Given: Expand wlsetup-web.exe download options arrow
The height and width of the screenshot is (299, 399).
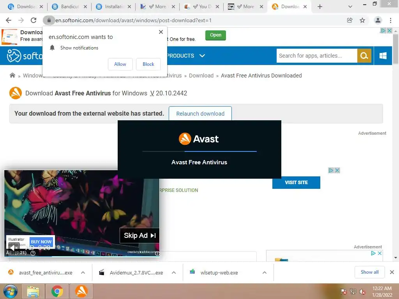Looking at the screenshot, I should pos(265,273).
